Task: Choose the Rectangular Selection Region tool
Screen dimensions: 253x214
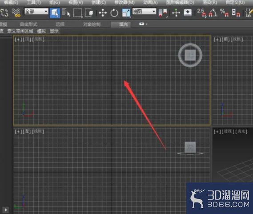Action: [x=78, y=13]
